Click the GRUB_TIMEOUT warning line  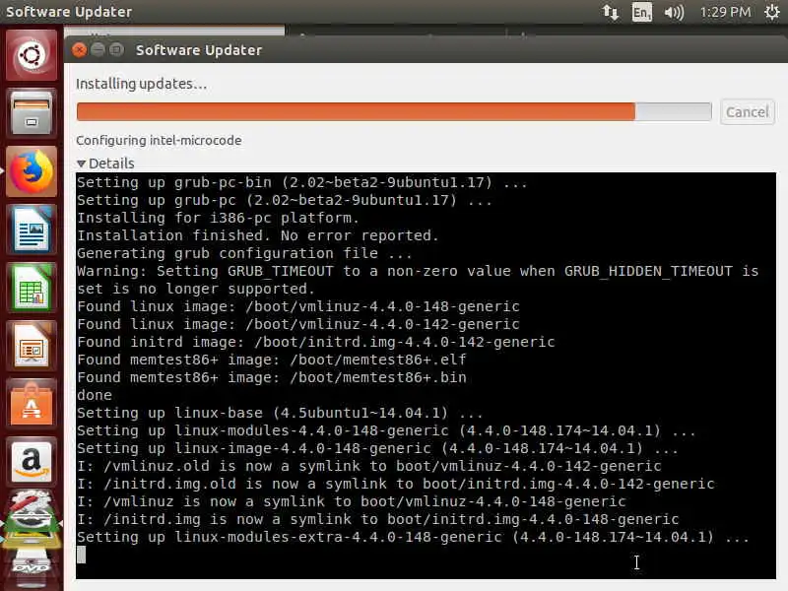coord(418,280)
